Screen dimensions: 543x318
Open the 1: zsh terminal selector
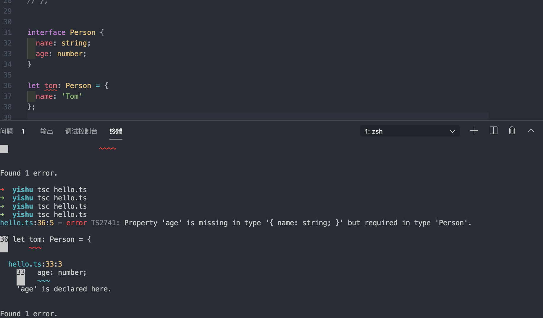[x=410, y=131]
